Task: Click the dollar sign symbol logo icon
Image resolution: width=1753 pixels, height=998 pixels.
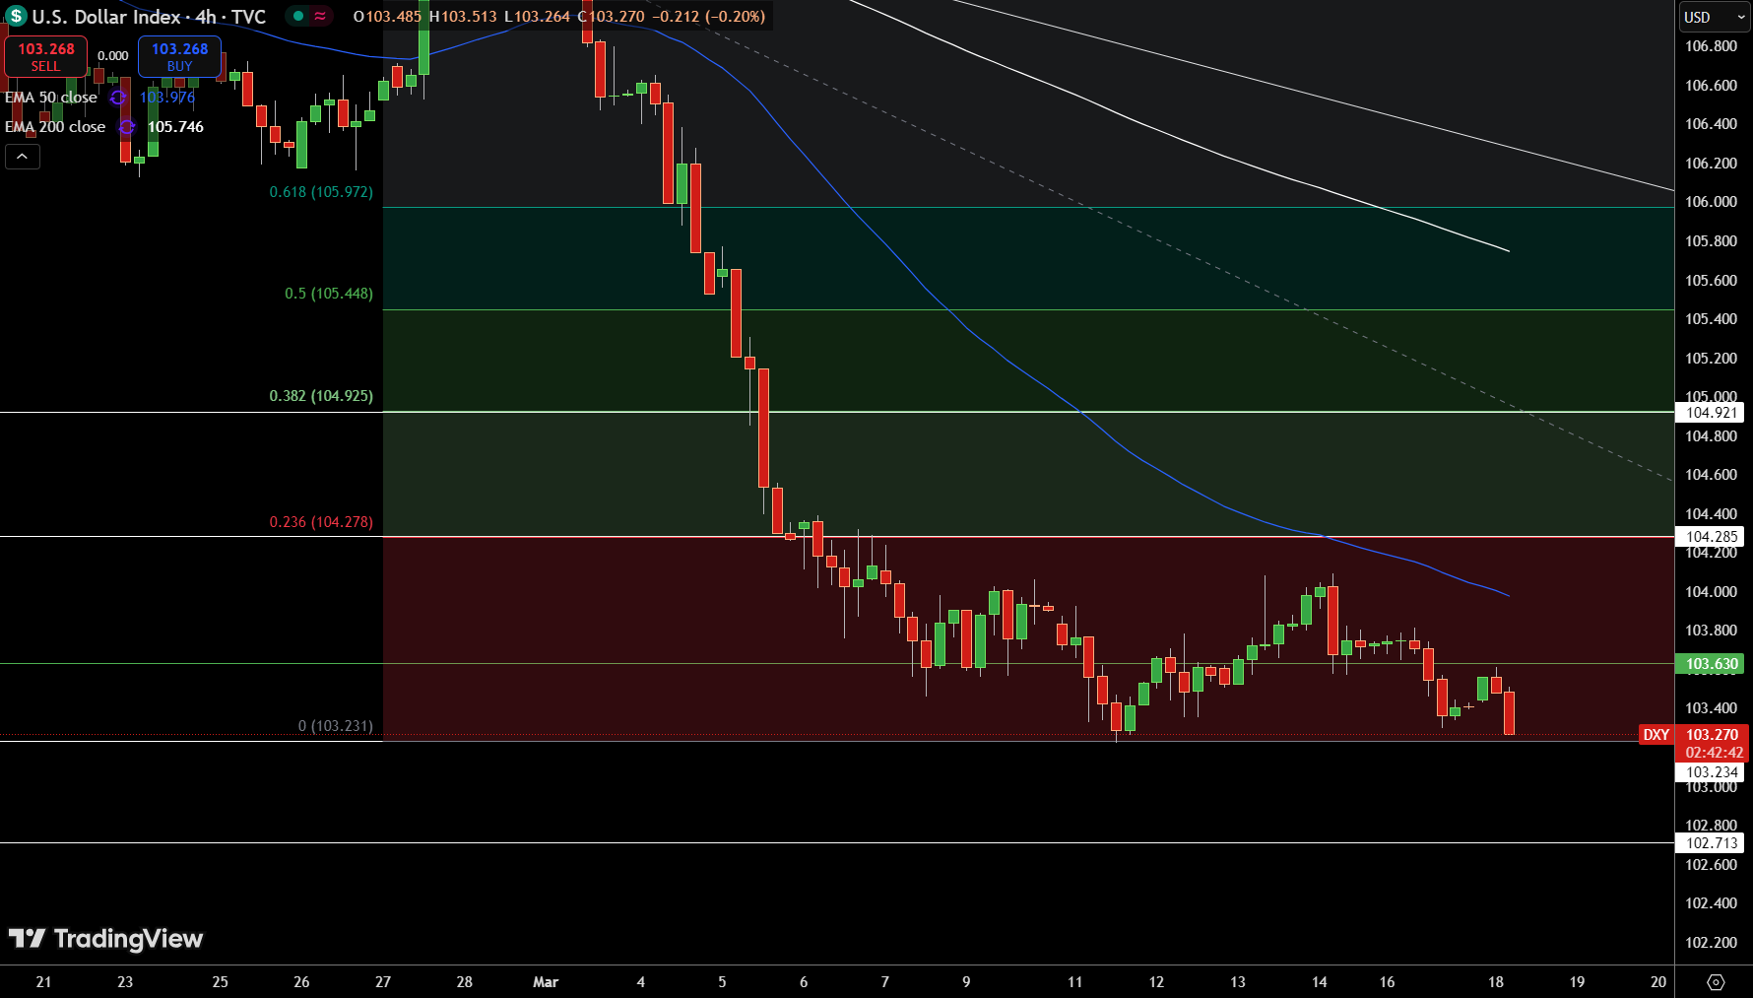Action: coord(16,16)
